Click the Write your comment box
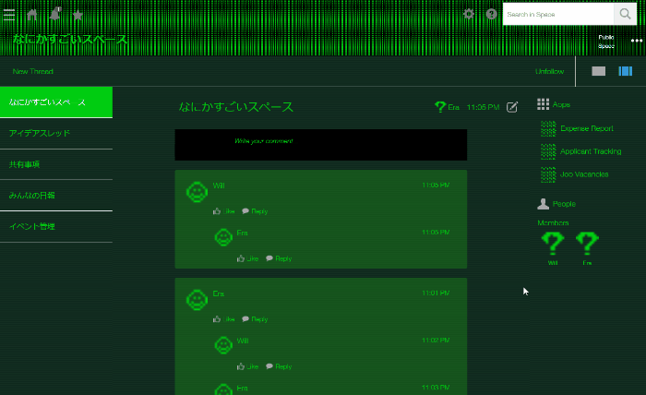 coord(320,144)
